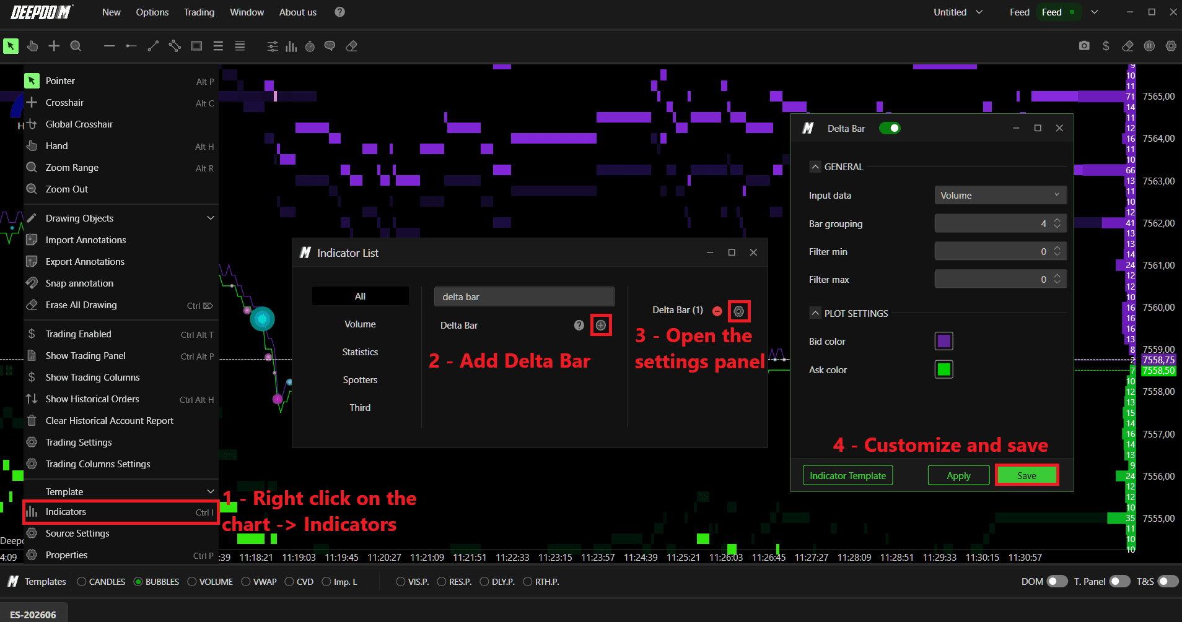The image size is (1182, 622).
Task: Toggle the DOM switch
Action: (1057, 582)
